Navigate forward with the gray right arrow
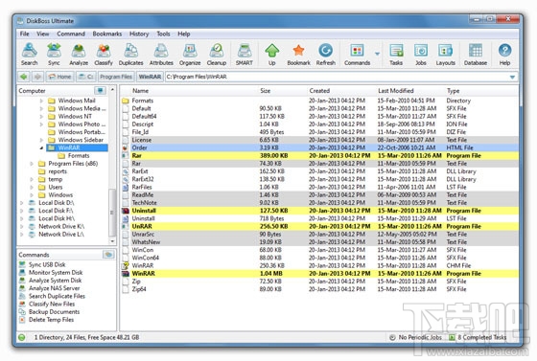This screenshot has height=361, width=537. pos(37,77)
